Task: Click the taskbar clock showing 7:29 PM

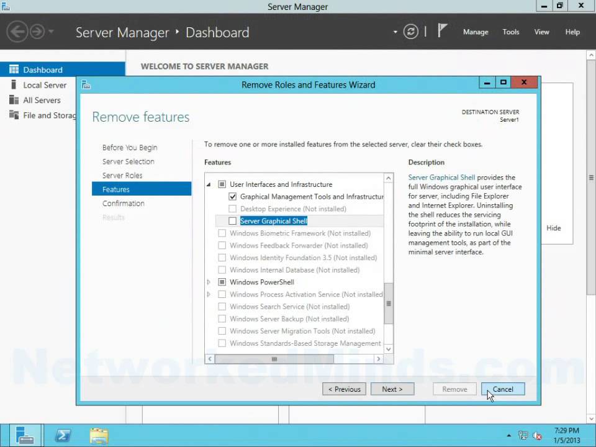Action: [566, 436]
